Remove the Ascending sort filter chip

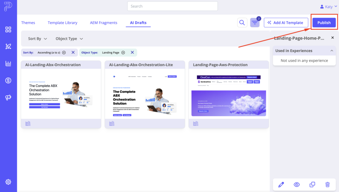(64, 52)
